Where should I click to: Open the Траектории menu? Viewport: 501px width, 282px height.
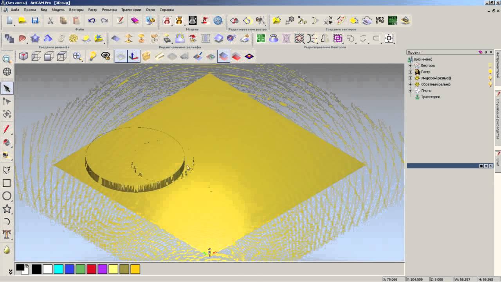[131, 9]
